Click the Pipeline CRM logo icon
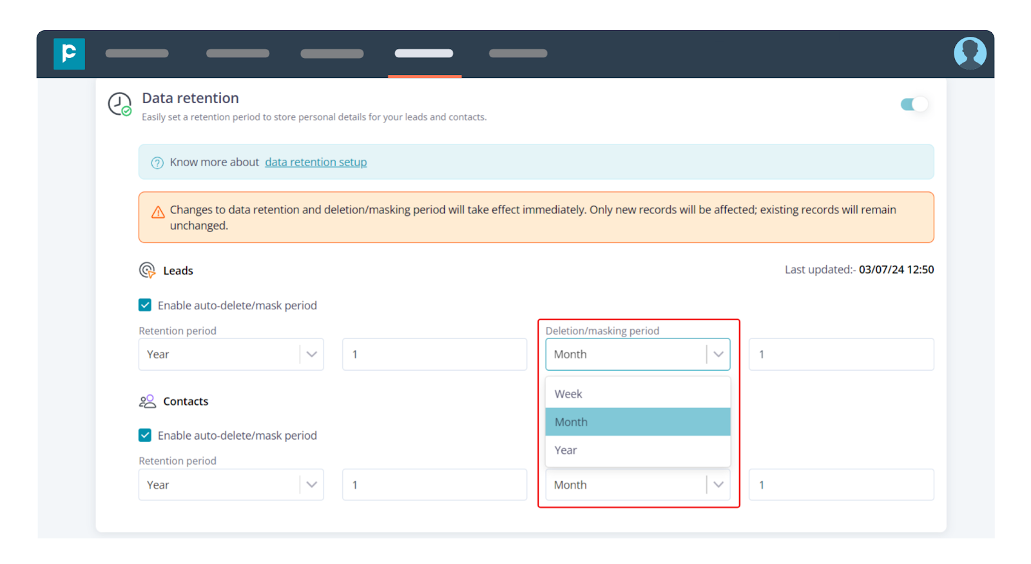The height and width of the screenshot is (564, 1031). coord(69,53)
